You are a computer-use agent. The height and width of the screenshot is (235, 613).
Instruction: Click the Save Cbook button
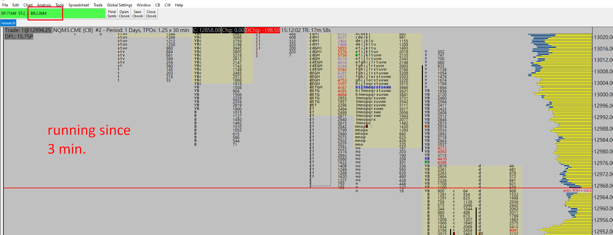[138, 14]
